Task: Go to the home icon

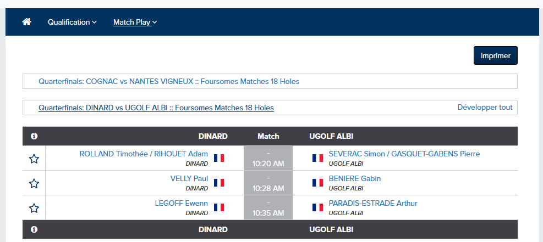Action: (26, 22)
